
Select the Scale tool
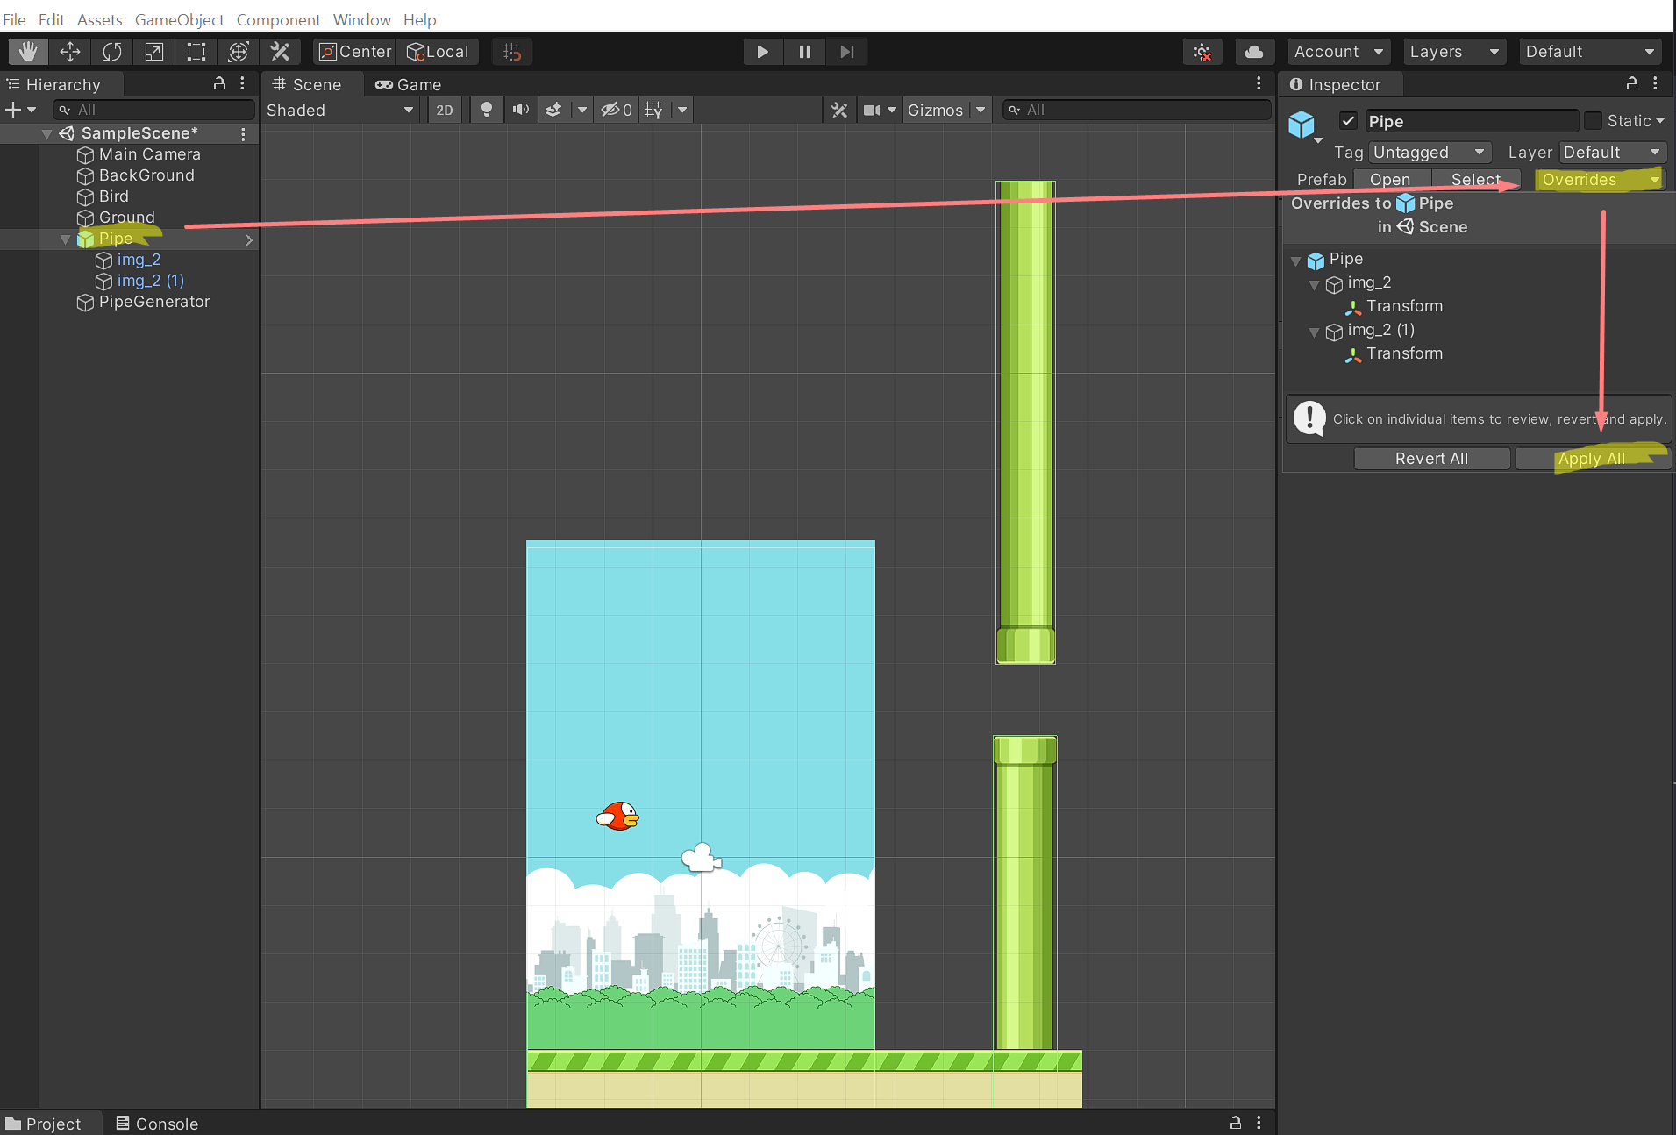(x=154, y=52)
